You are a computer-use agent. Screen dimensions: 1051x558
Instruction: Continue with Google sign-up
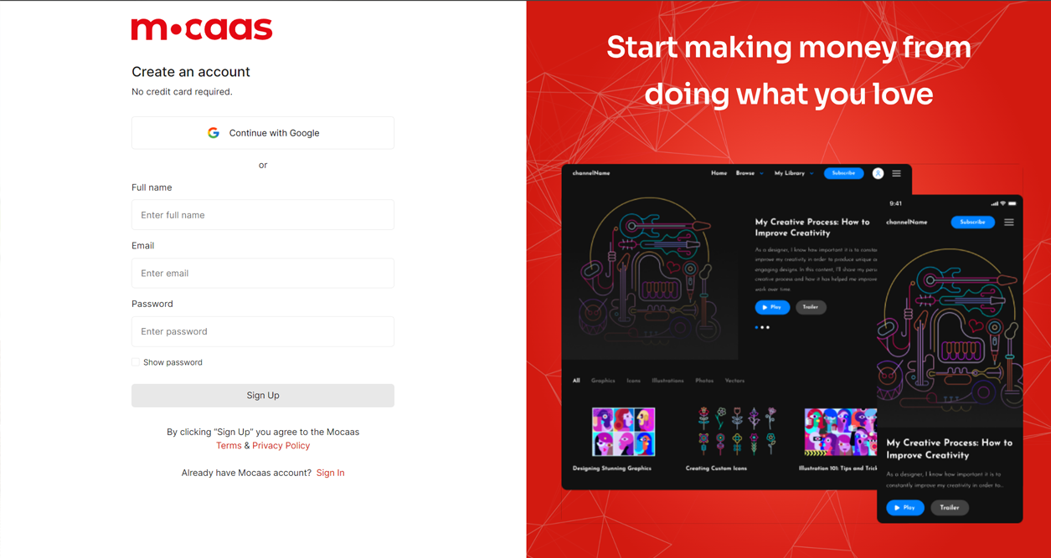point(263,133)
